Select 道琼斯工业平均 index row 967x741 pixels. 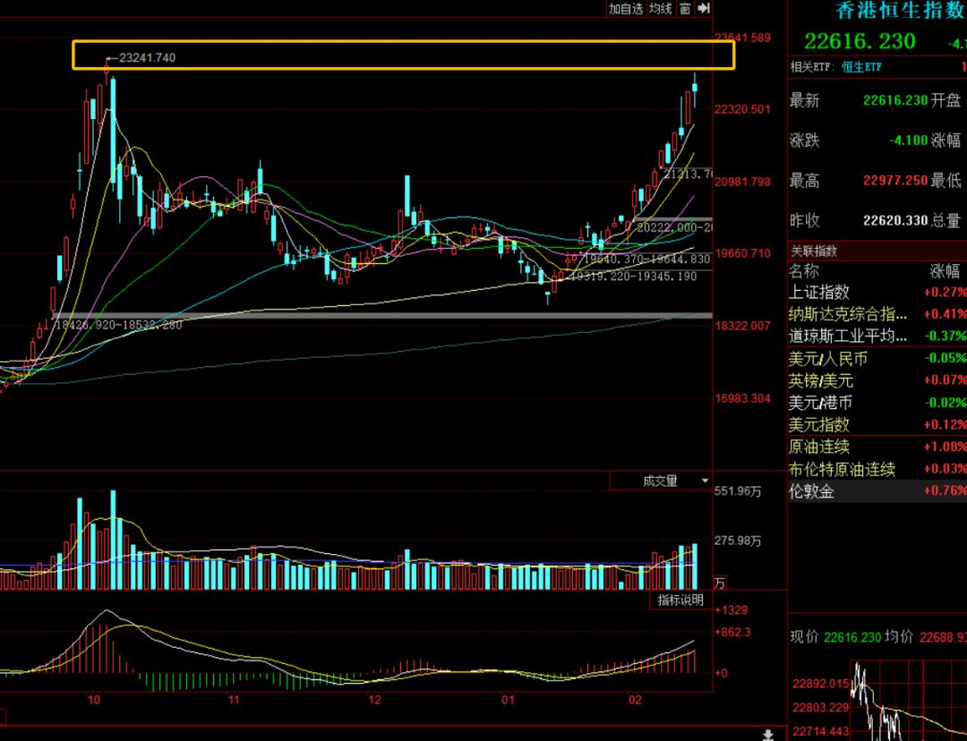(847, 336)
